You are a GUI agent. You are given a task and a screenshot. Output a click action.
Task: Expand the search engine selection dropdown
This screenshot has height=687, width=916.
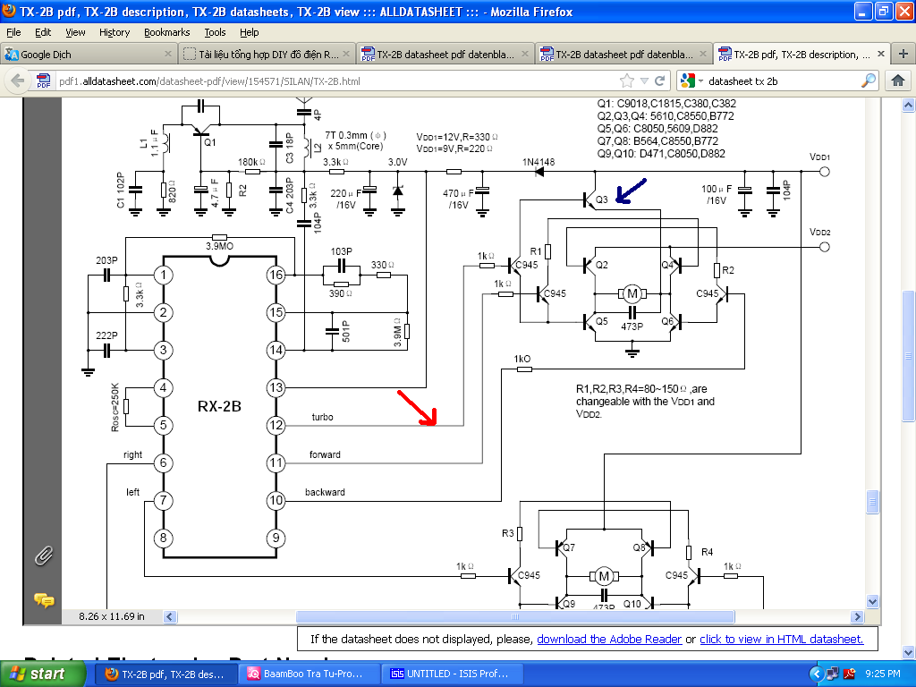(x=692, y=81)
